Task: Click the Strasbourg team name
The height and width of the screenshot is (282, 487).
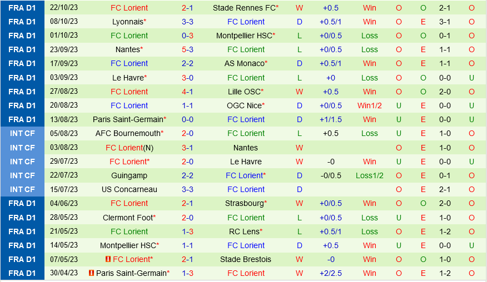Action: click(244, 203)
